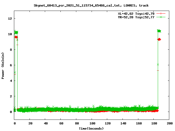Click the red data cluster at plot's right end near 9 Kelvin

(x=159, y=39)
